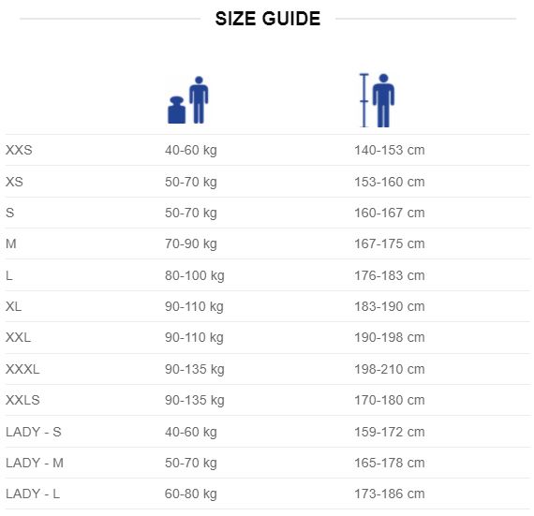
Task: Select the 70-90 kg weight cell
Action: coord(191,244)
